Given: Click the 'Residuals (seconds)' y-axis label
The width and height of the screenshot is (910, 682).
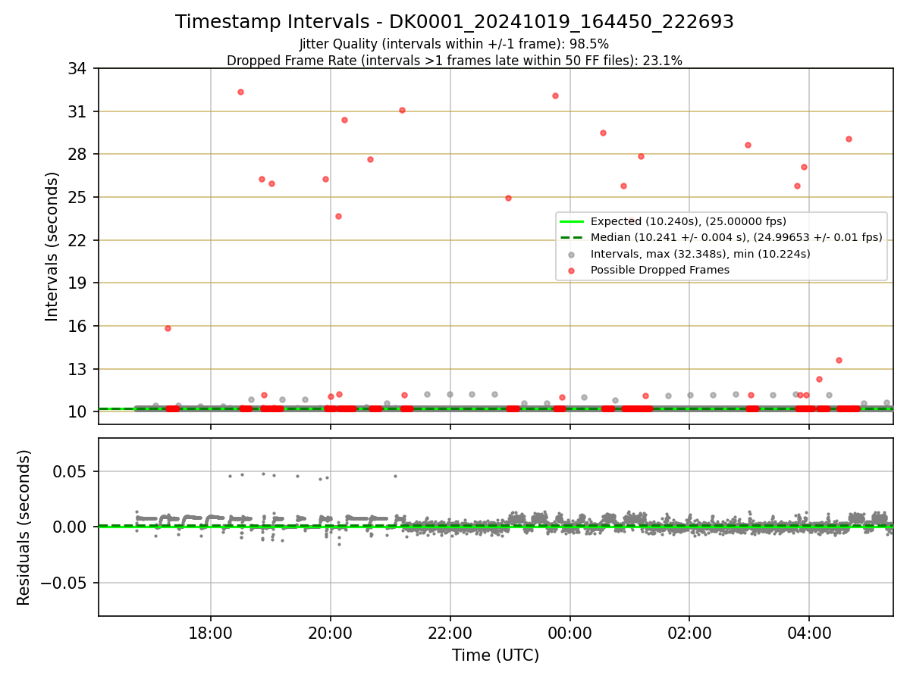Looking at the screenshot, I should pyautogui.click(x=24, y=527).
